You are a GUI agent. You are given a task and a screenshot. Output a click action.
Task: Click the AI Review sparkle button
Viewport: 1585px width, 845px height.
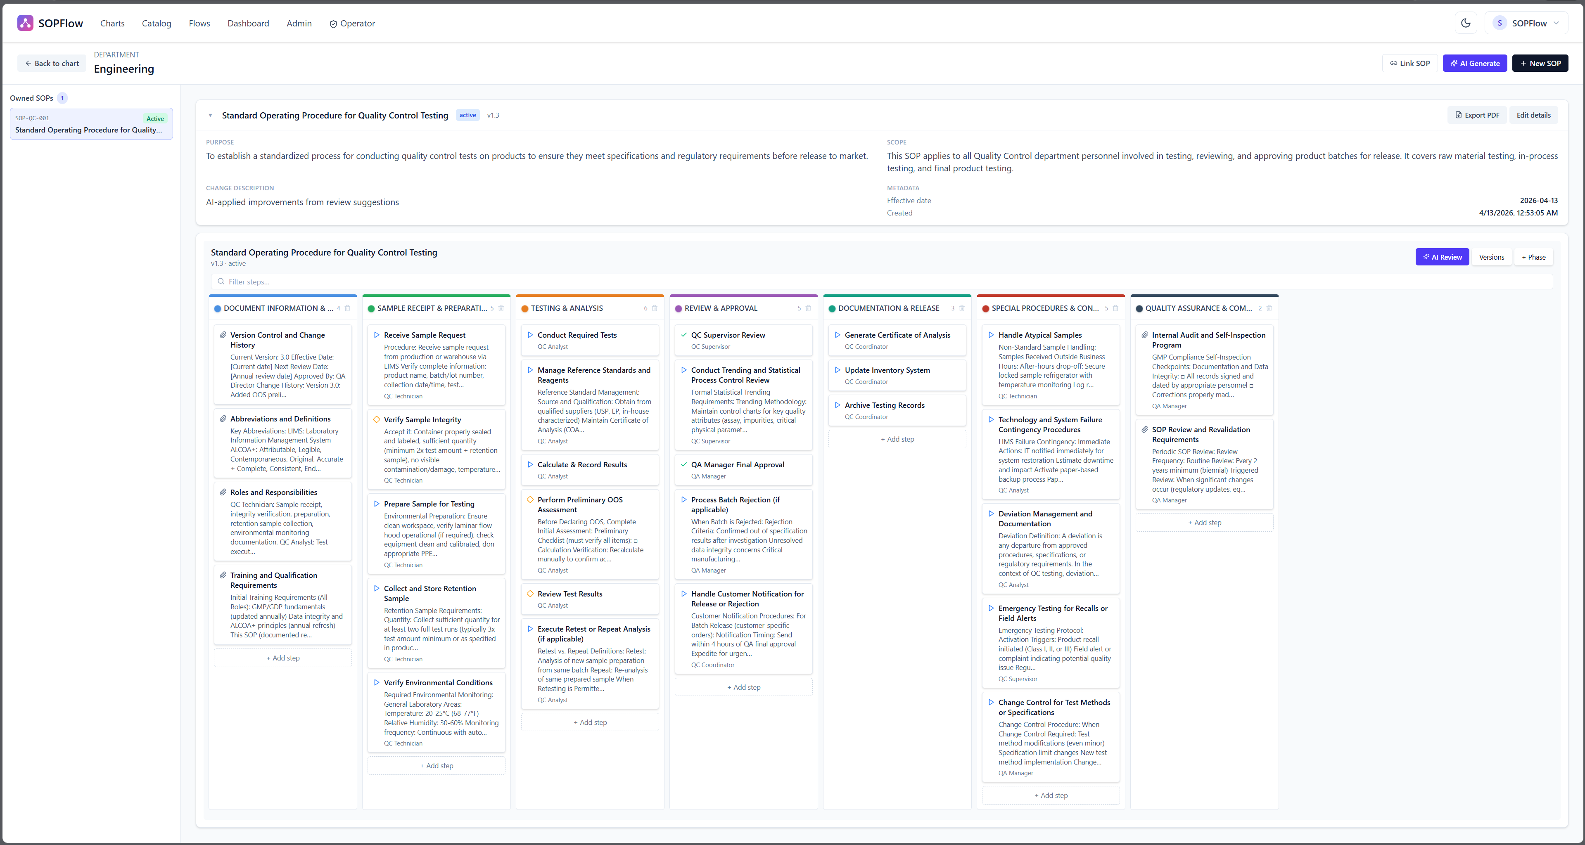[x=1442, y=257]
